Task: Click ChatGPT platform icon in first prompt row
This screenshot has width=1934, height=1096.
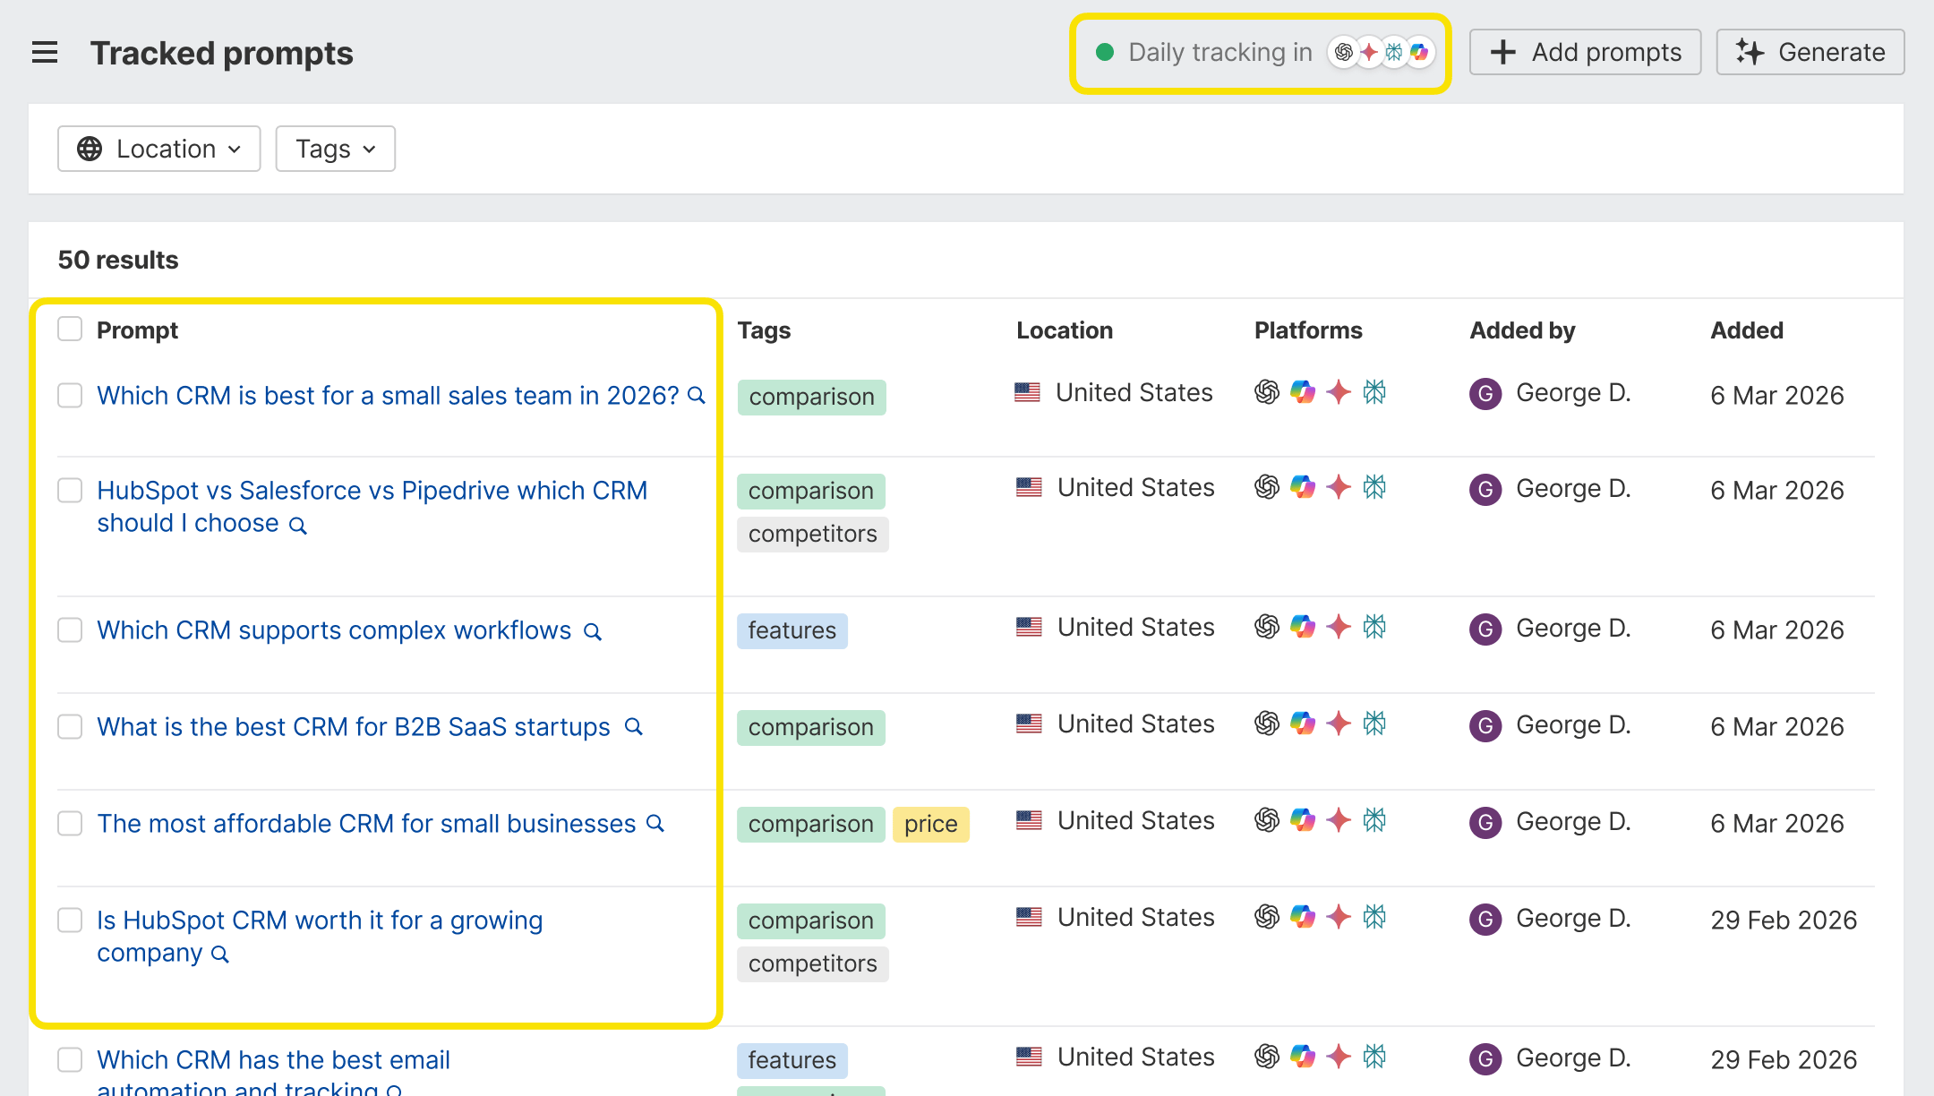Action: [x=1267, y=392]
